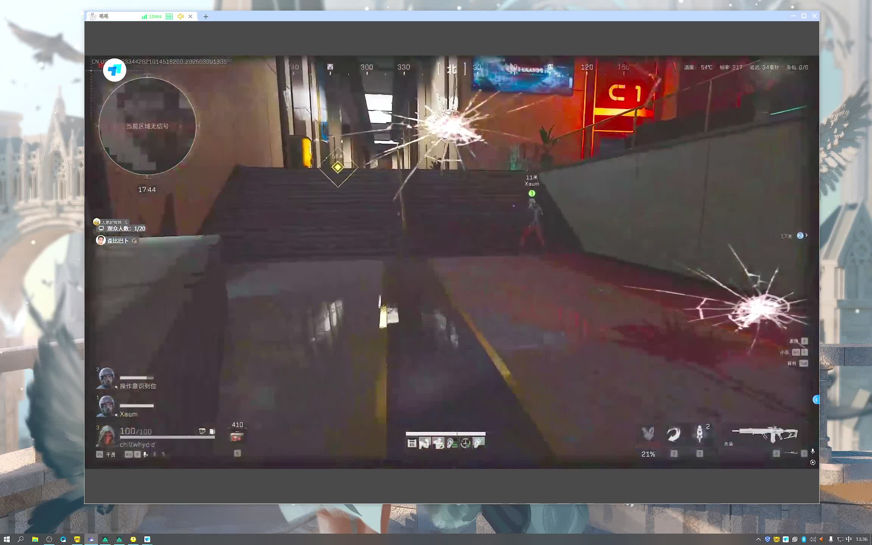Expand the side panel with blue chevron
The image size is (872, 545).
[x=816, y=400]
